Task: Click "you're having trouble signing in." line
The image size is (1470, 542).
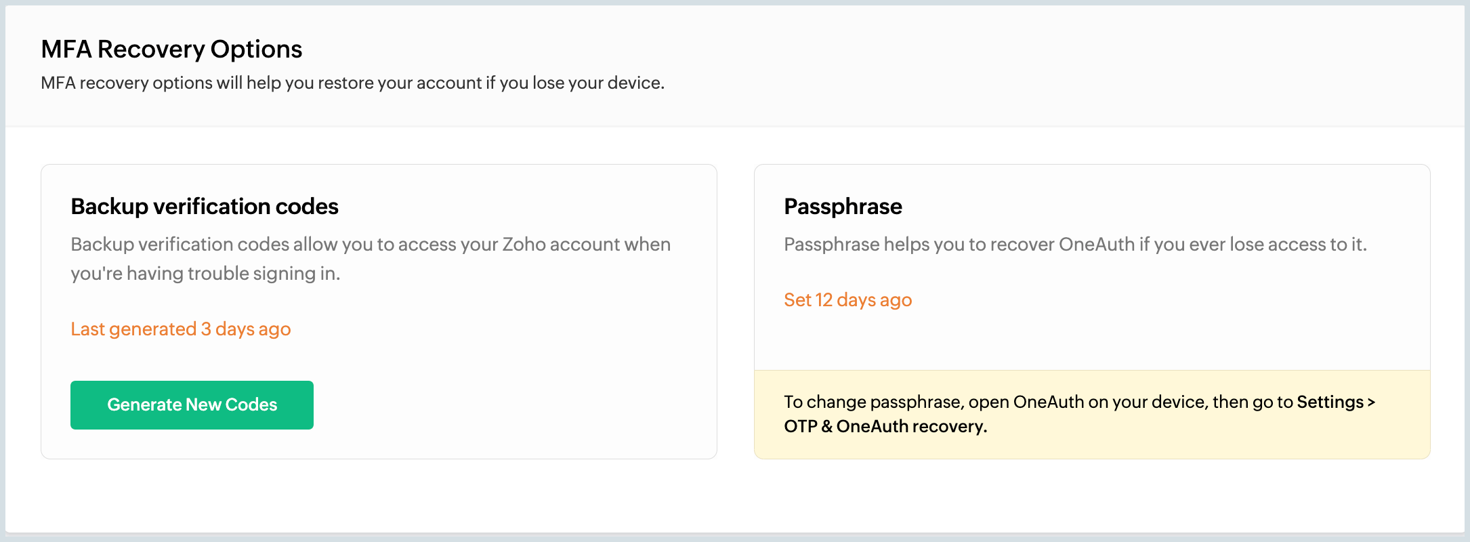Action: (x=205, y=274)
